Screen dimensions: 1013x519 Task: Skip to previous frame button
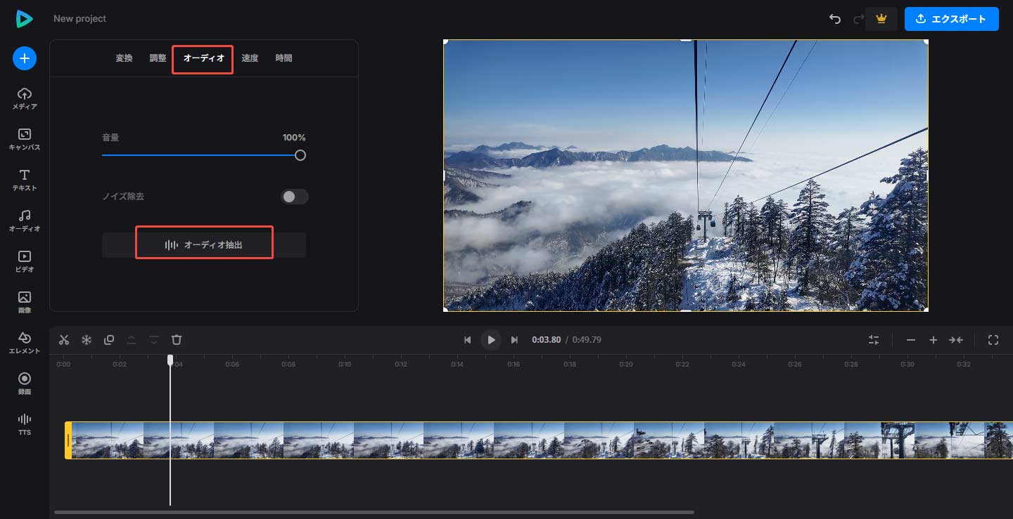(467, 340)
